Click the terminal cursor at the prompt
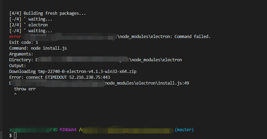The width and height of the screenshot is (267, 139). pyautogui.click(x=15, y=136)
